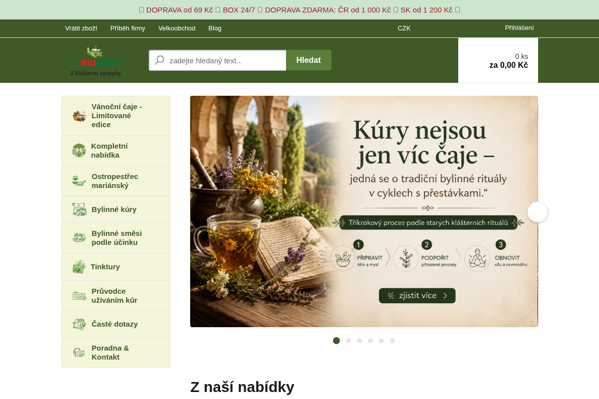Advance the banner carousel to next slide
The width and height of the screenshot is (599, 399).
(x=538, y=212)
